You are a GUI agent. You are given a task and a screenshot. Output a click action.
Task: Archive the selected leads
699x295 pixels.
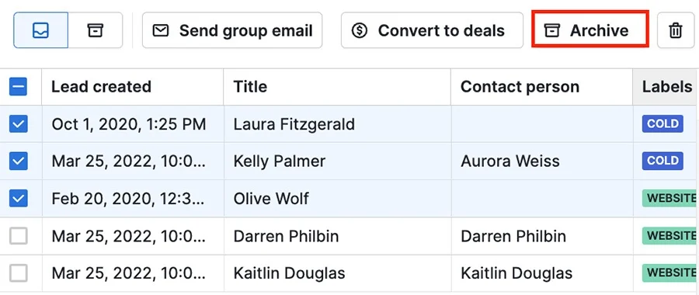(x=589, y=29)
